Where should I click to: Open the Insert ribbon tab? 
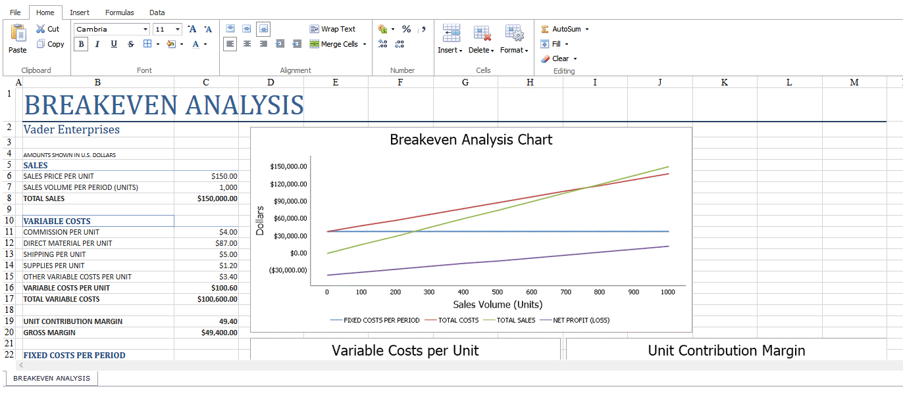(80, 12)
